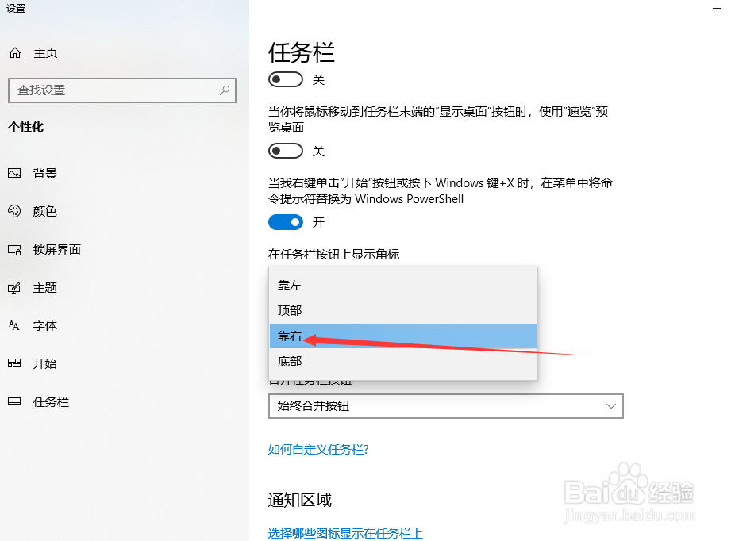The width and height of the screenshot is (735, 541).
Task: Toggle the PowerShell replacement switch off
Action: pyautogui.click(x=286, y=222)
